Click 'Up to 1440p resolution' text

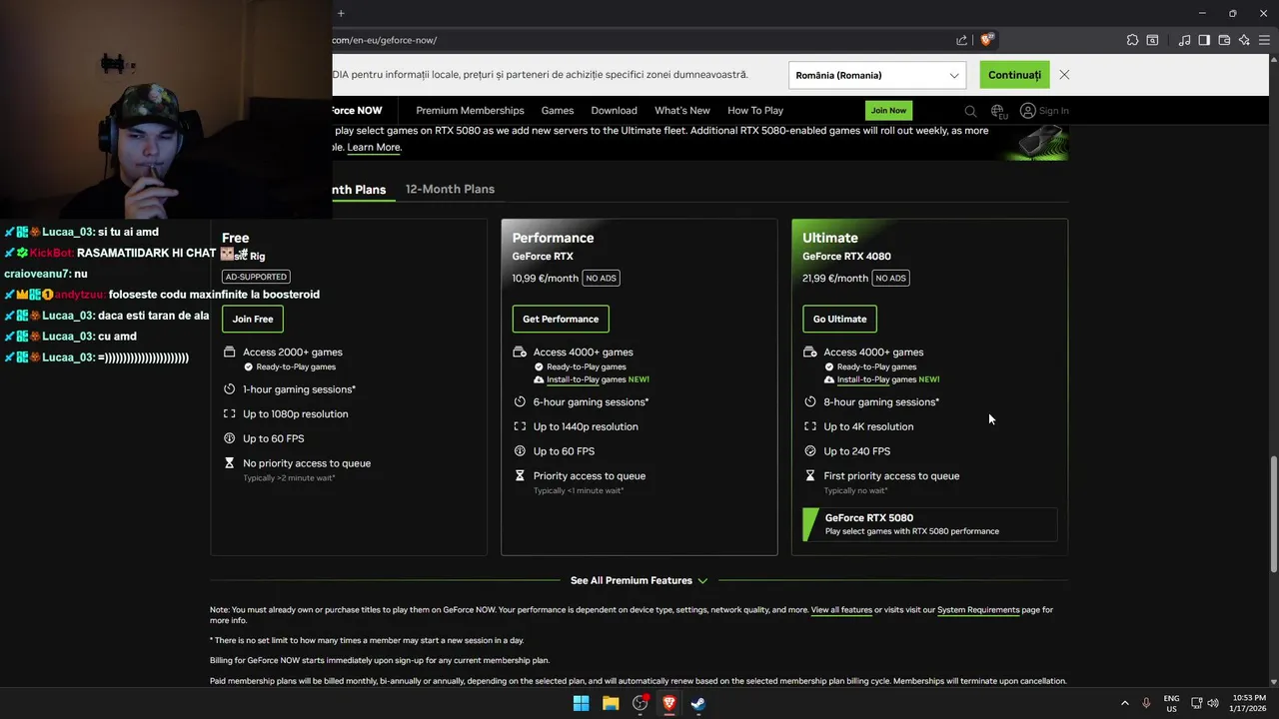coord(586,426)
